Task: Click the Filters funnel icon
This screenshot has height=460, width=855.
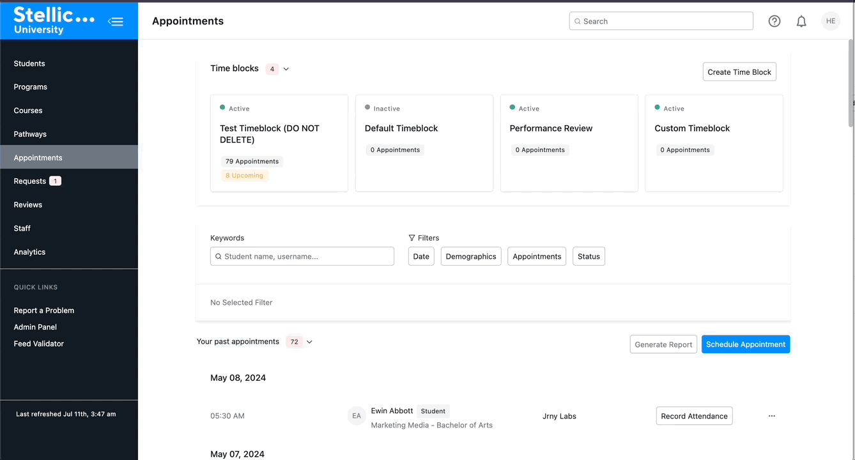Action: coord(412,238)
